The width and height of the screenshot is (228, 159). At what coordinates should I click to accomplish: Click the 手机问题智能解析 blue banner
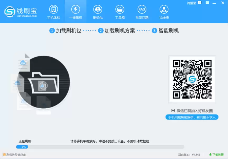click(192, 117)
